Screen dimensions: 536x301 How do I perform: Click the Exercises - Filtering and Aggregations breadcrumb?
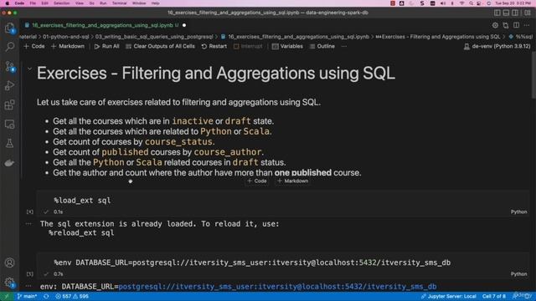coord(438,37)
